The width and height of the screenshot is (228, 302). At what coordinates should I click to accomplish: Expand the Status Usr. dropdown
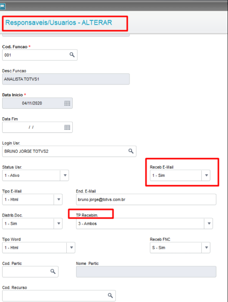click(65, 176)
